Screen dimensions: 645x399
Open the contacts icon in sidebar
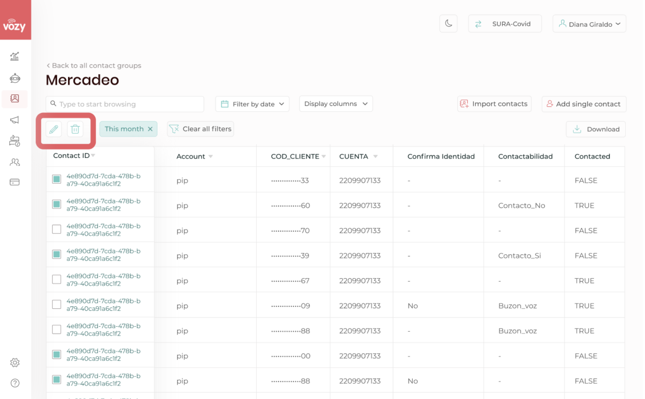coord(15,98)
